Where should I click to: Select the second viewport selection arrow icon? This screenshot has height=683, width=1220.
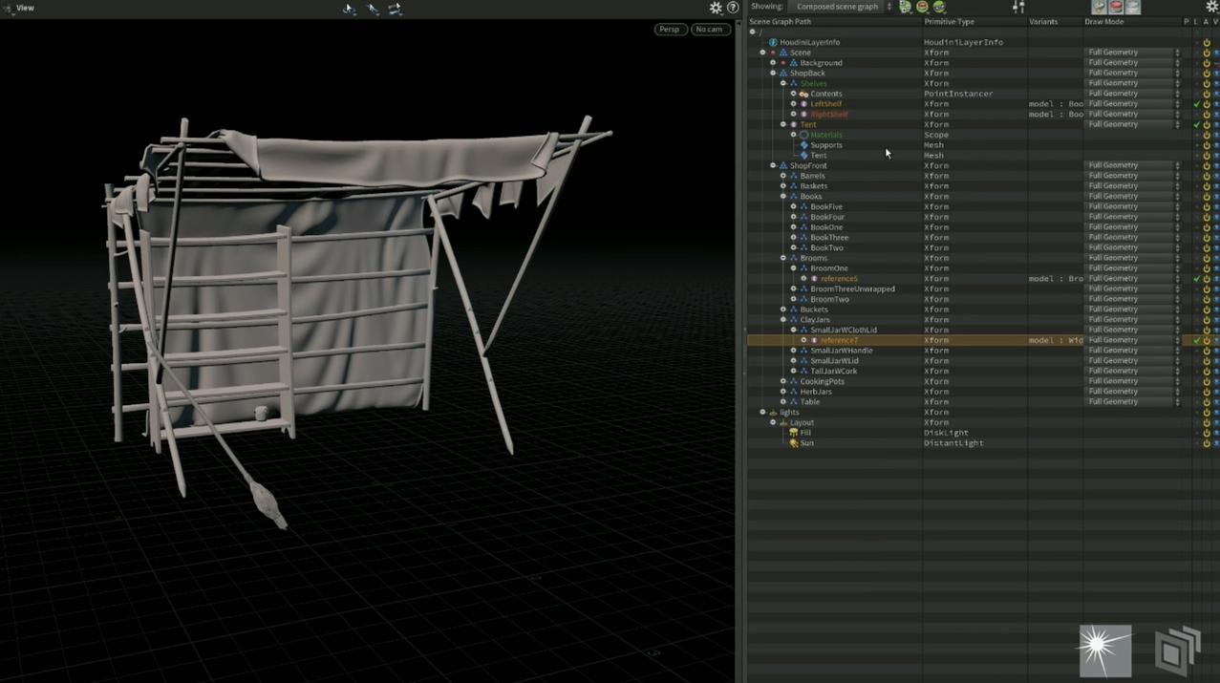point(373,9)
